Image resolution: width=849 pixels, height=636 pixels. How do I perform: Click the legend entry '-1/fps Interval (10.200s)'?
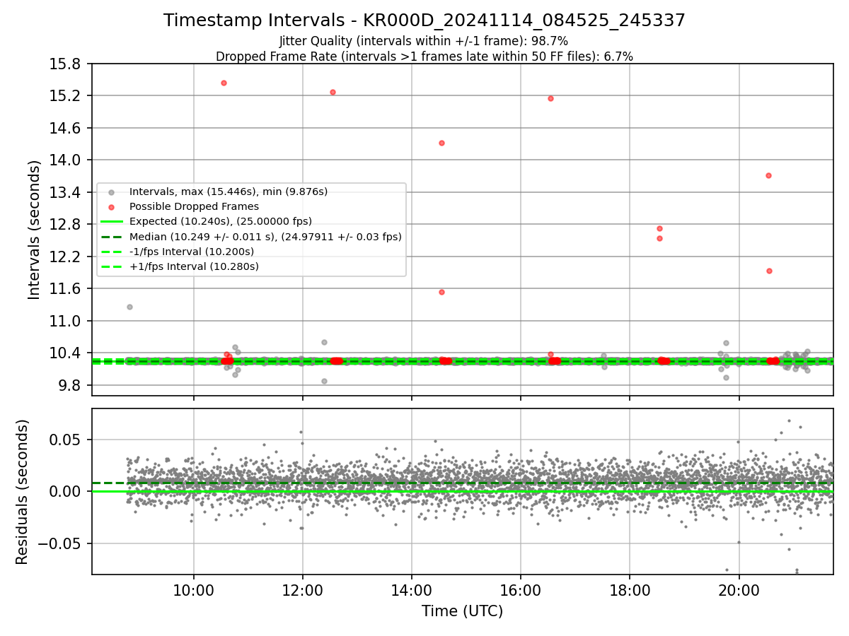pyautogui.click(x=192, y=252)
